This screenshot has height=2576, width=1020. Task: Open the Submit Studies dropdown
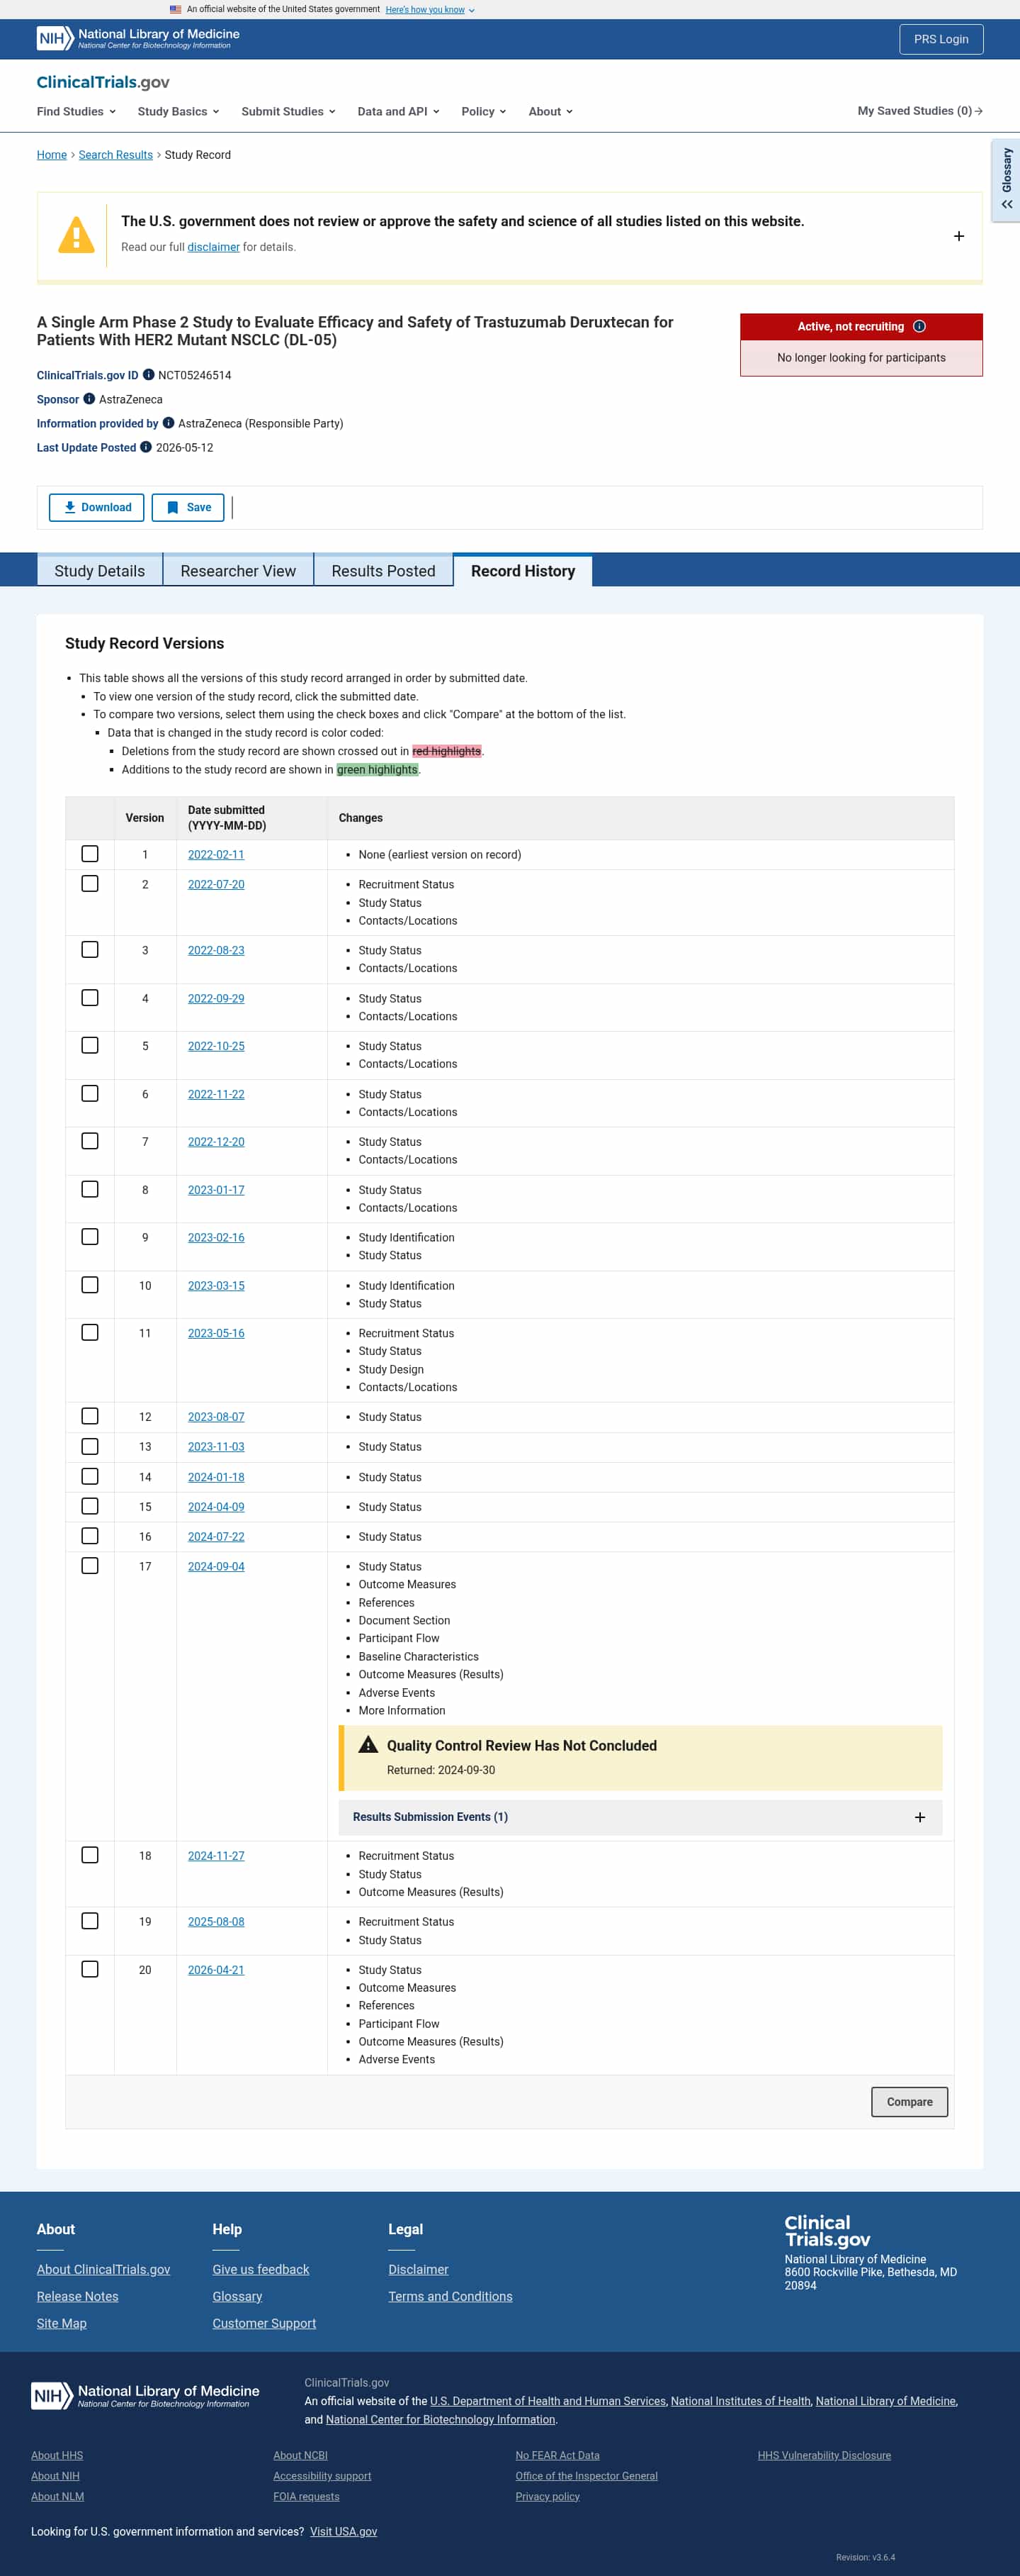(288, 111)
